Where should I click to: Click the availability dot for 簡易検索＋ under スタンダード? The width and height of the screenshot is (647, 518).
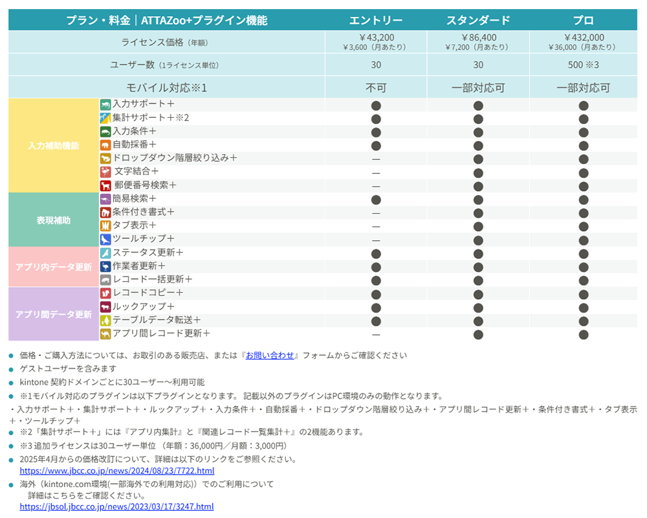coord(479,199)
